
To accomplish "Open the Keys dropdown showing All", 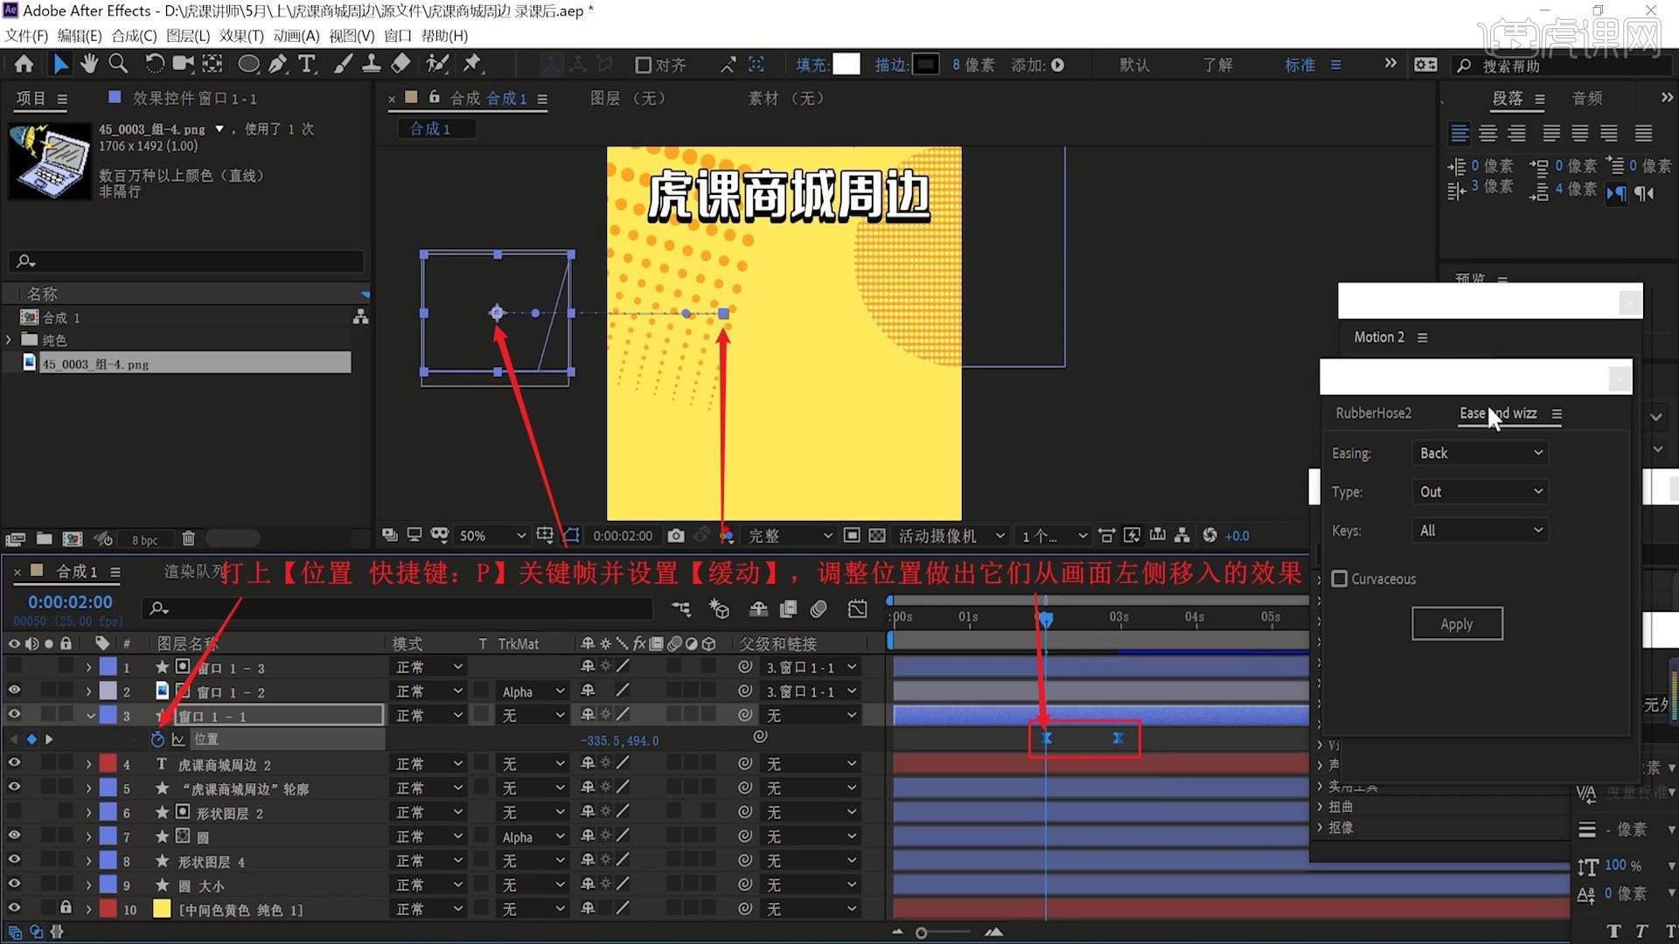I will tap(1480, 531).
